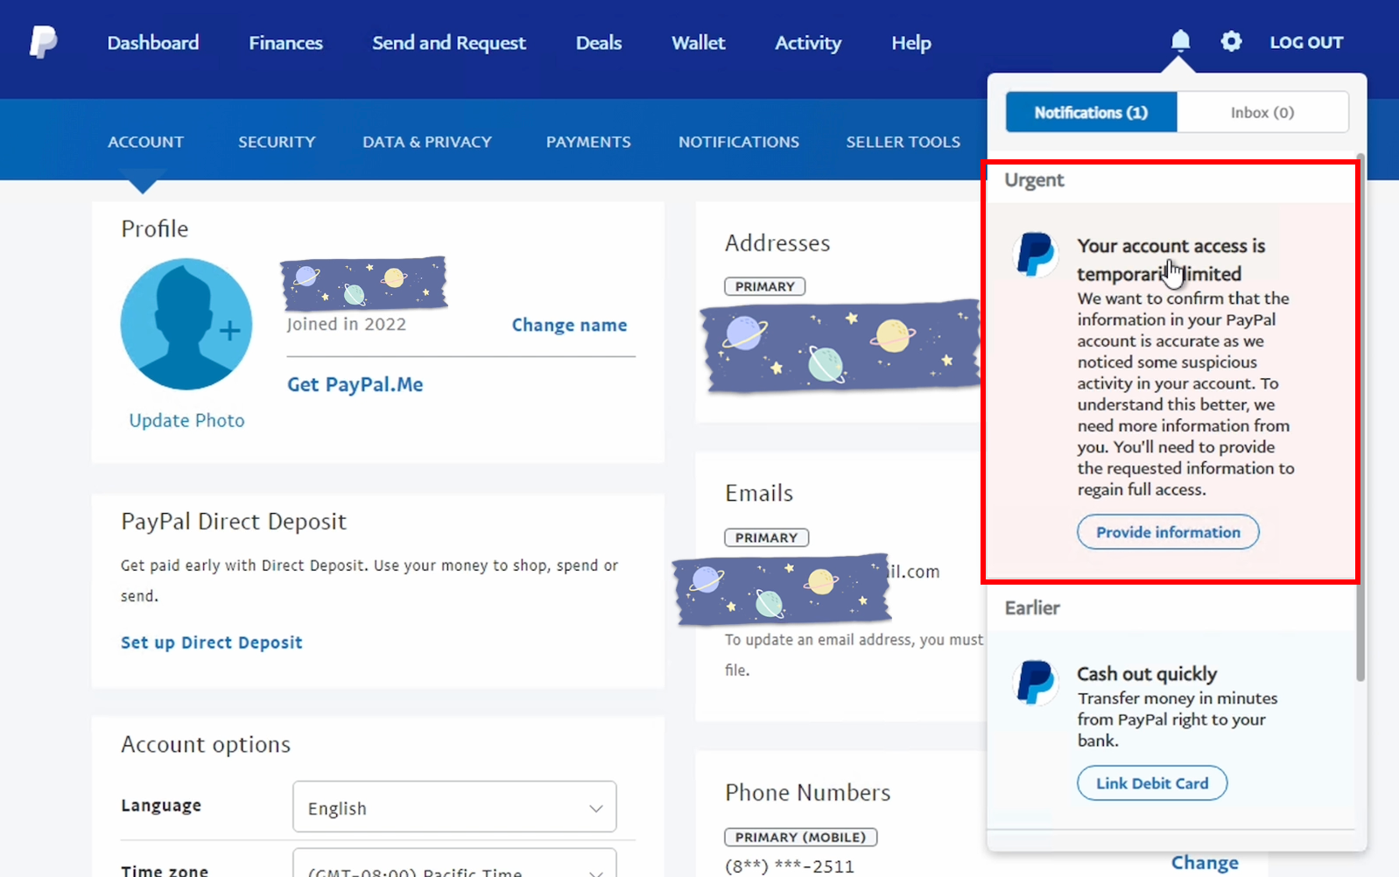1399x877 pixels.
Task: Open settings via the gear icon
Action: (x=1231, y=41)
